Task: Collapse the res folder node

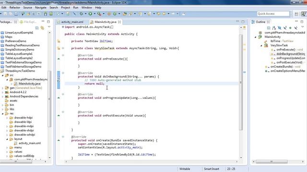Action: coord(3,114)
